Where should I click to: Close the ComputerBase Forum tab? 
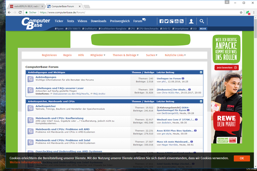coord(80,6)
